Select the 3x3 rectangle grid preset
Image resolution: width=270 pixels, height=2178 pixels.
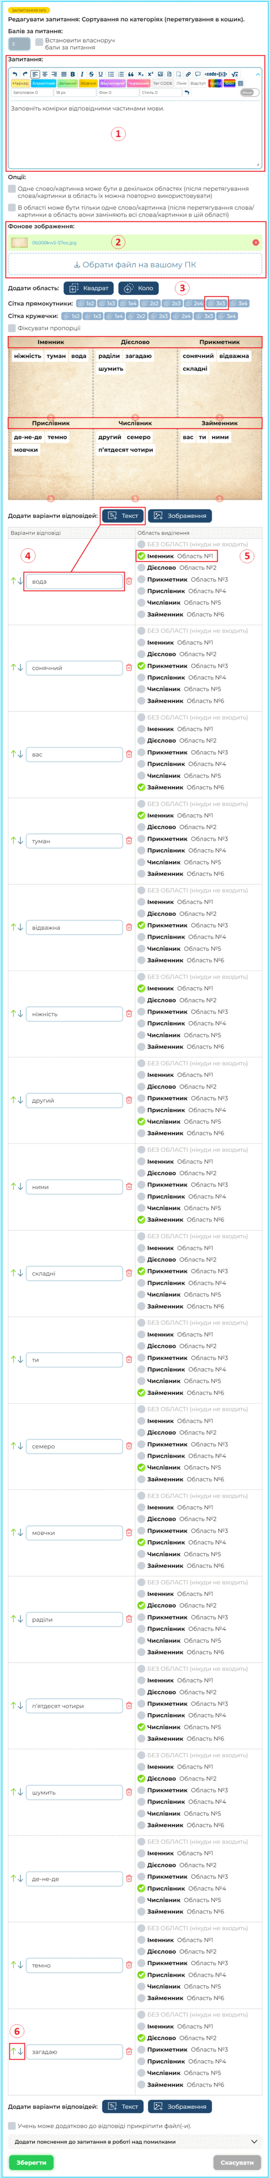click(x=217, y=304)
